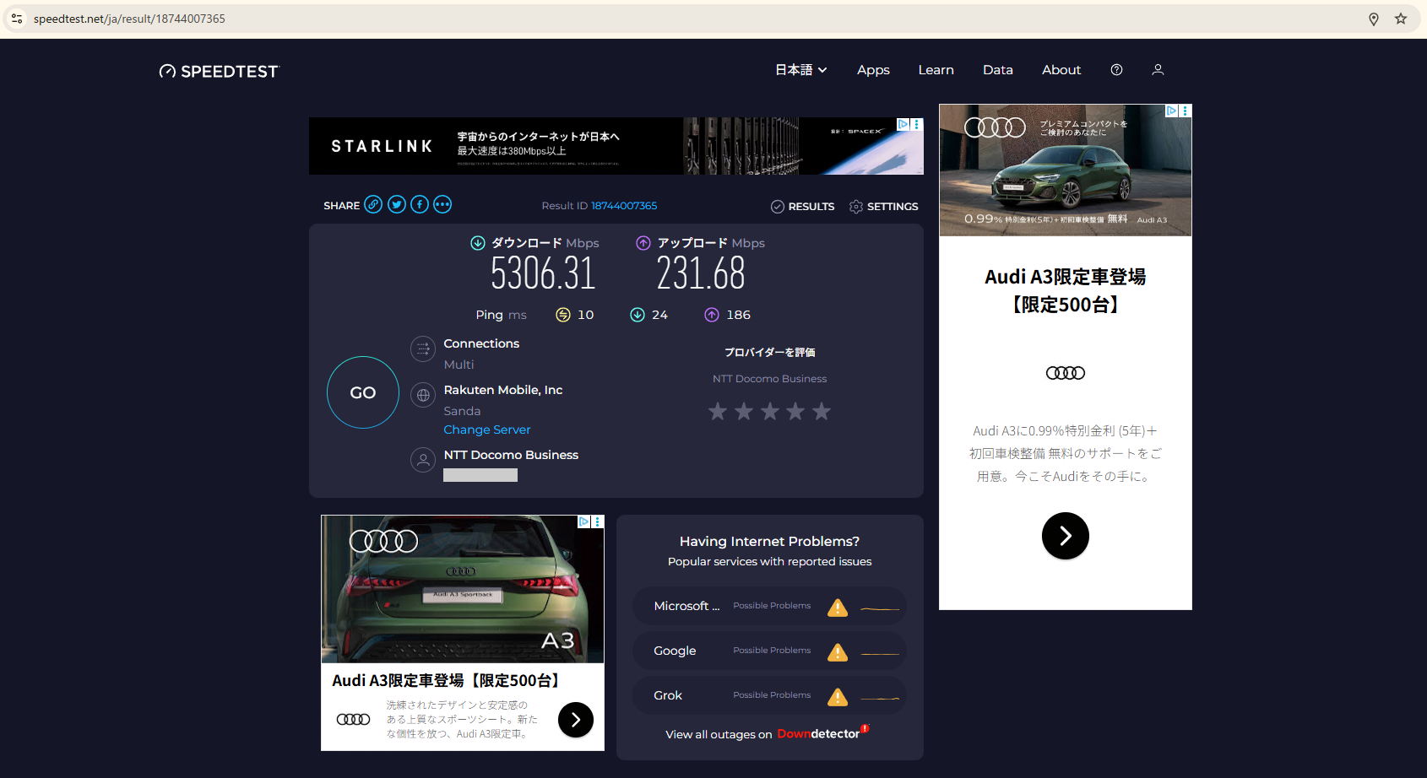Share result on Twitter
Image resolution: width=1427 pixels, height=778 pixels.
pos(397,205)
